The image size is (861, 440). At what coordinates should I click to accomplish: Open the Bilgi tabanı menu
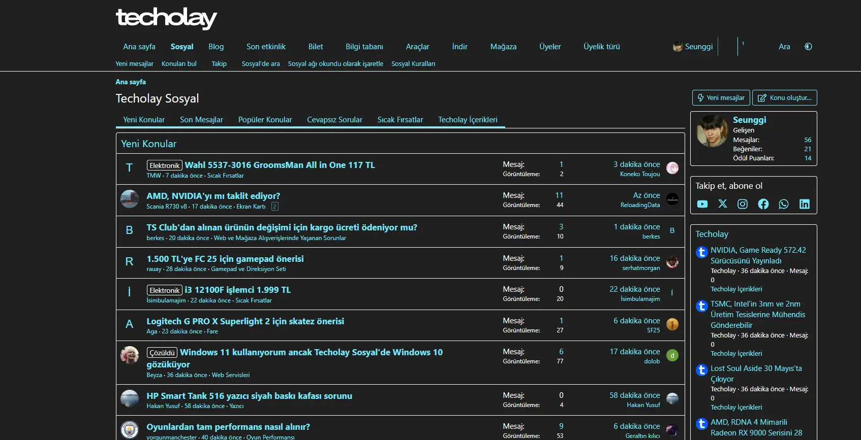click(x=364, y=47)
